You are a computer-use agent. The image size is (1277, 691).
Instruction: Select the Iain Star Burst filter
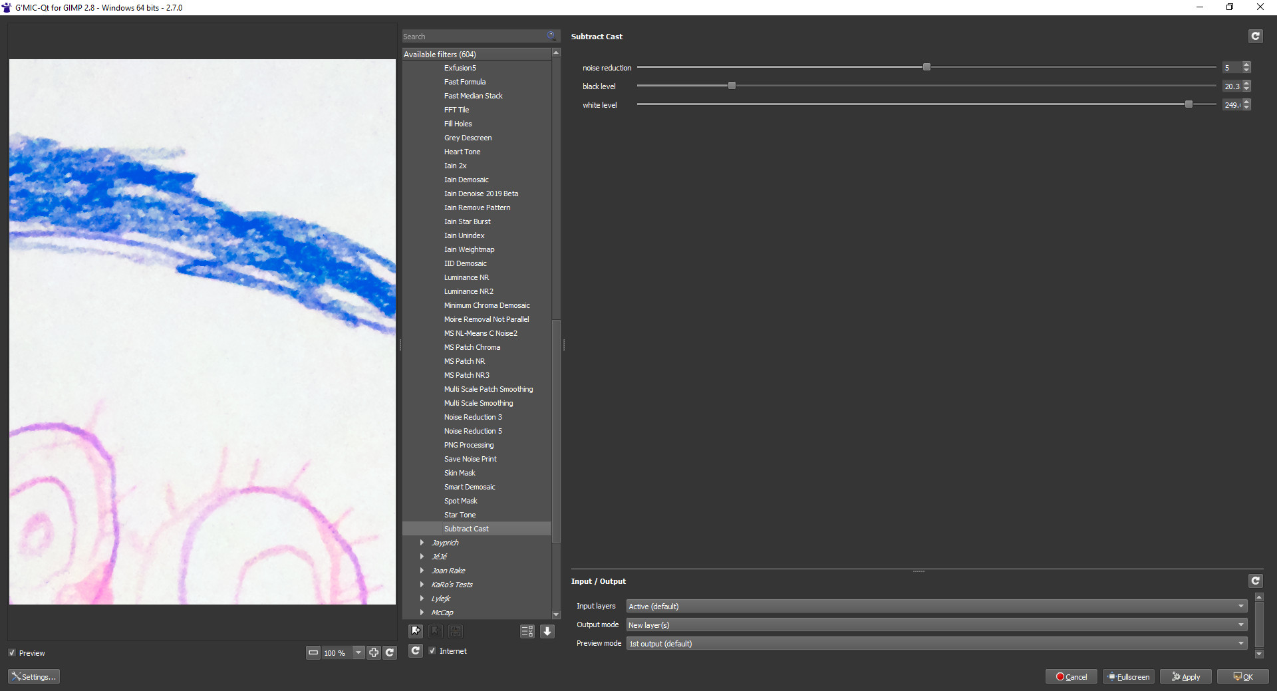coord(467,221)
